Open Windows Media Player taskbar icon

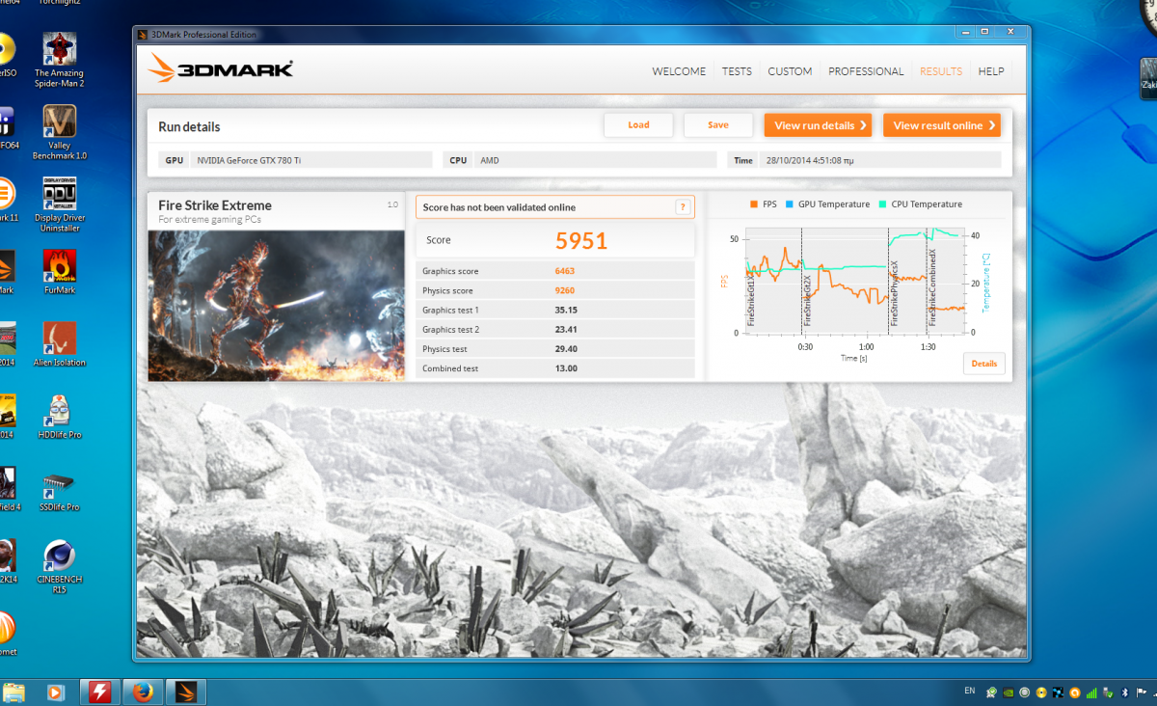pos(56,692)
